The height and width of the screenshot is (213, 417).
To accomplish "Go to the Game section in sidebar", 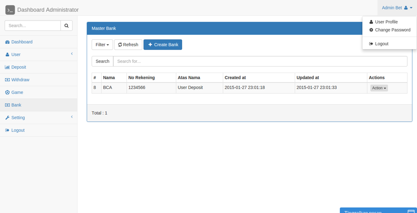I will coord(17,93).
